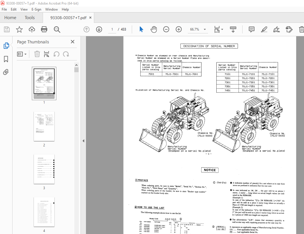
Task: Open the File menu
Action: [4, 9]
